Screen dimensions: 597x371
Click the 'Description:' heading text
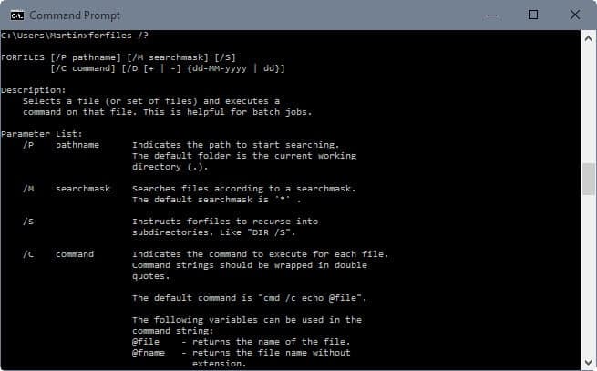click(34, 90)
